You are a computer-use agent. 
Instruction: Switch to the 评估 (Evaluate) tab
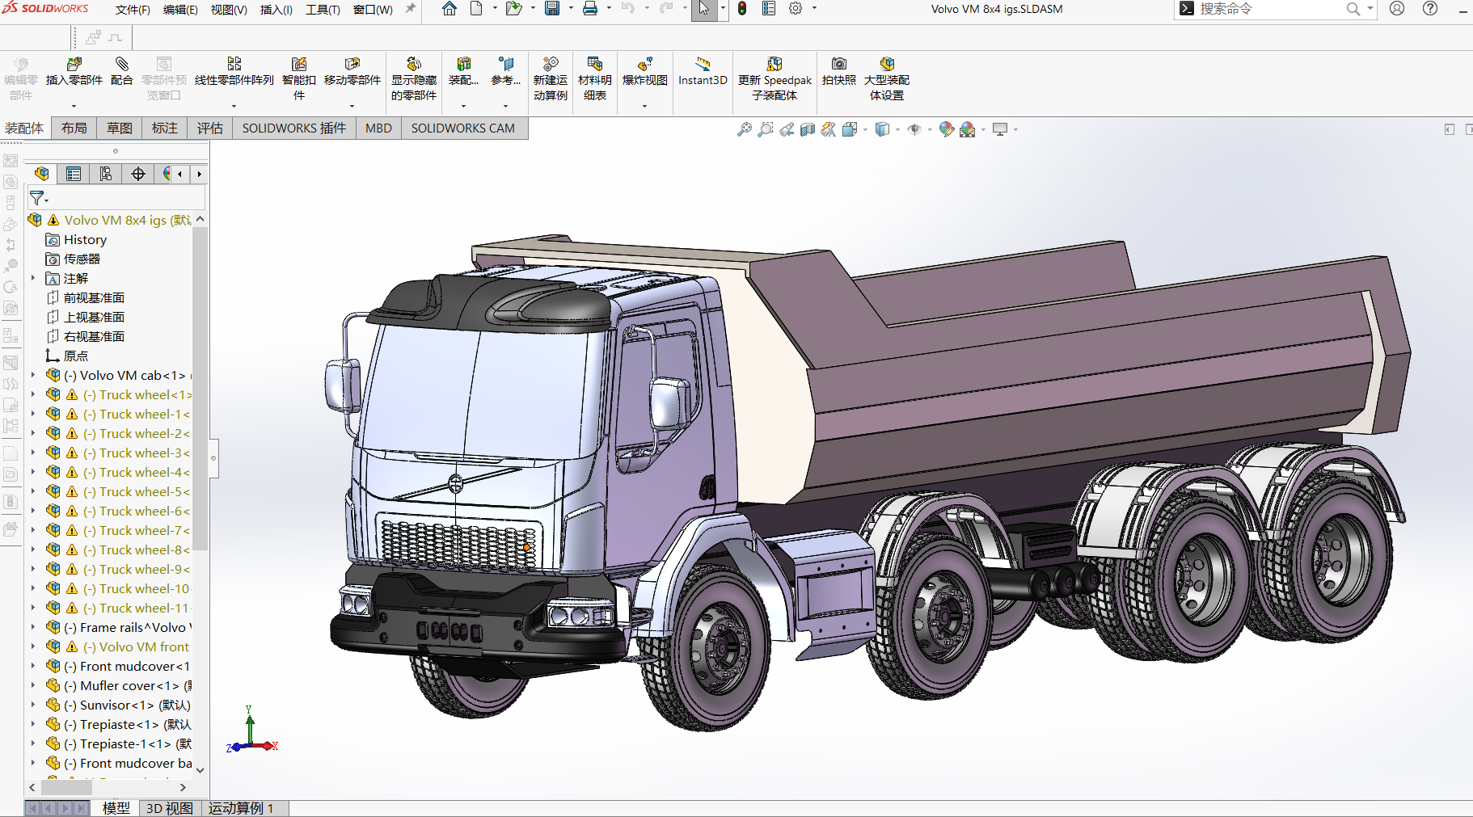pyautogui.click(x=210, y=128)
